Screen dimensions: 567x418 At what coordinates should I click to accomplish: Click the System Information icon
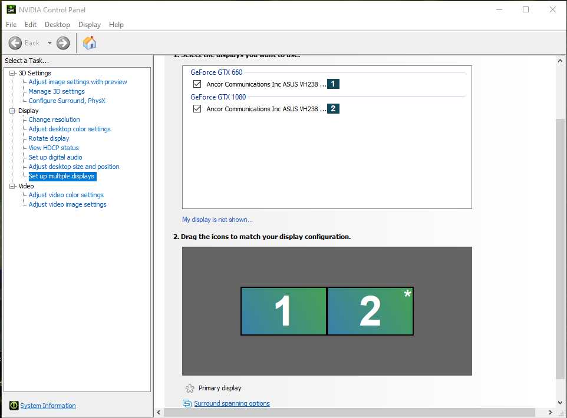tap(14, 406)
